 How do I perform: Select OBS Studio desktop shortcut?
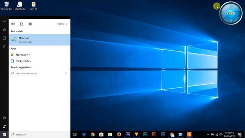tap(20, 6)
